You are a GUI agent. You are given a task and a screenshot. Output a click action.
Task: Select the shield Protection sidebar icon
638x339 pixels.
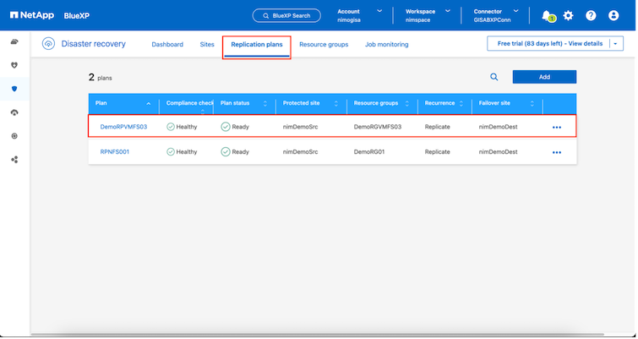[14, 88]
